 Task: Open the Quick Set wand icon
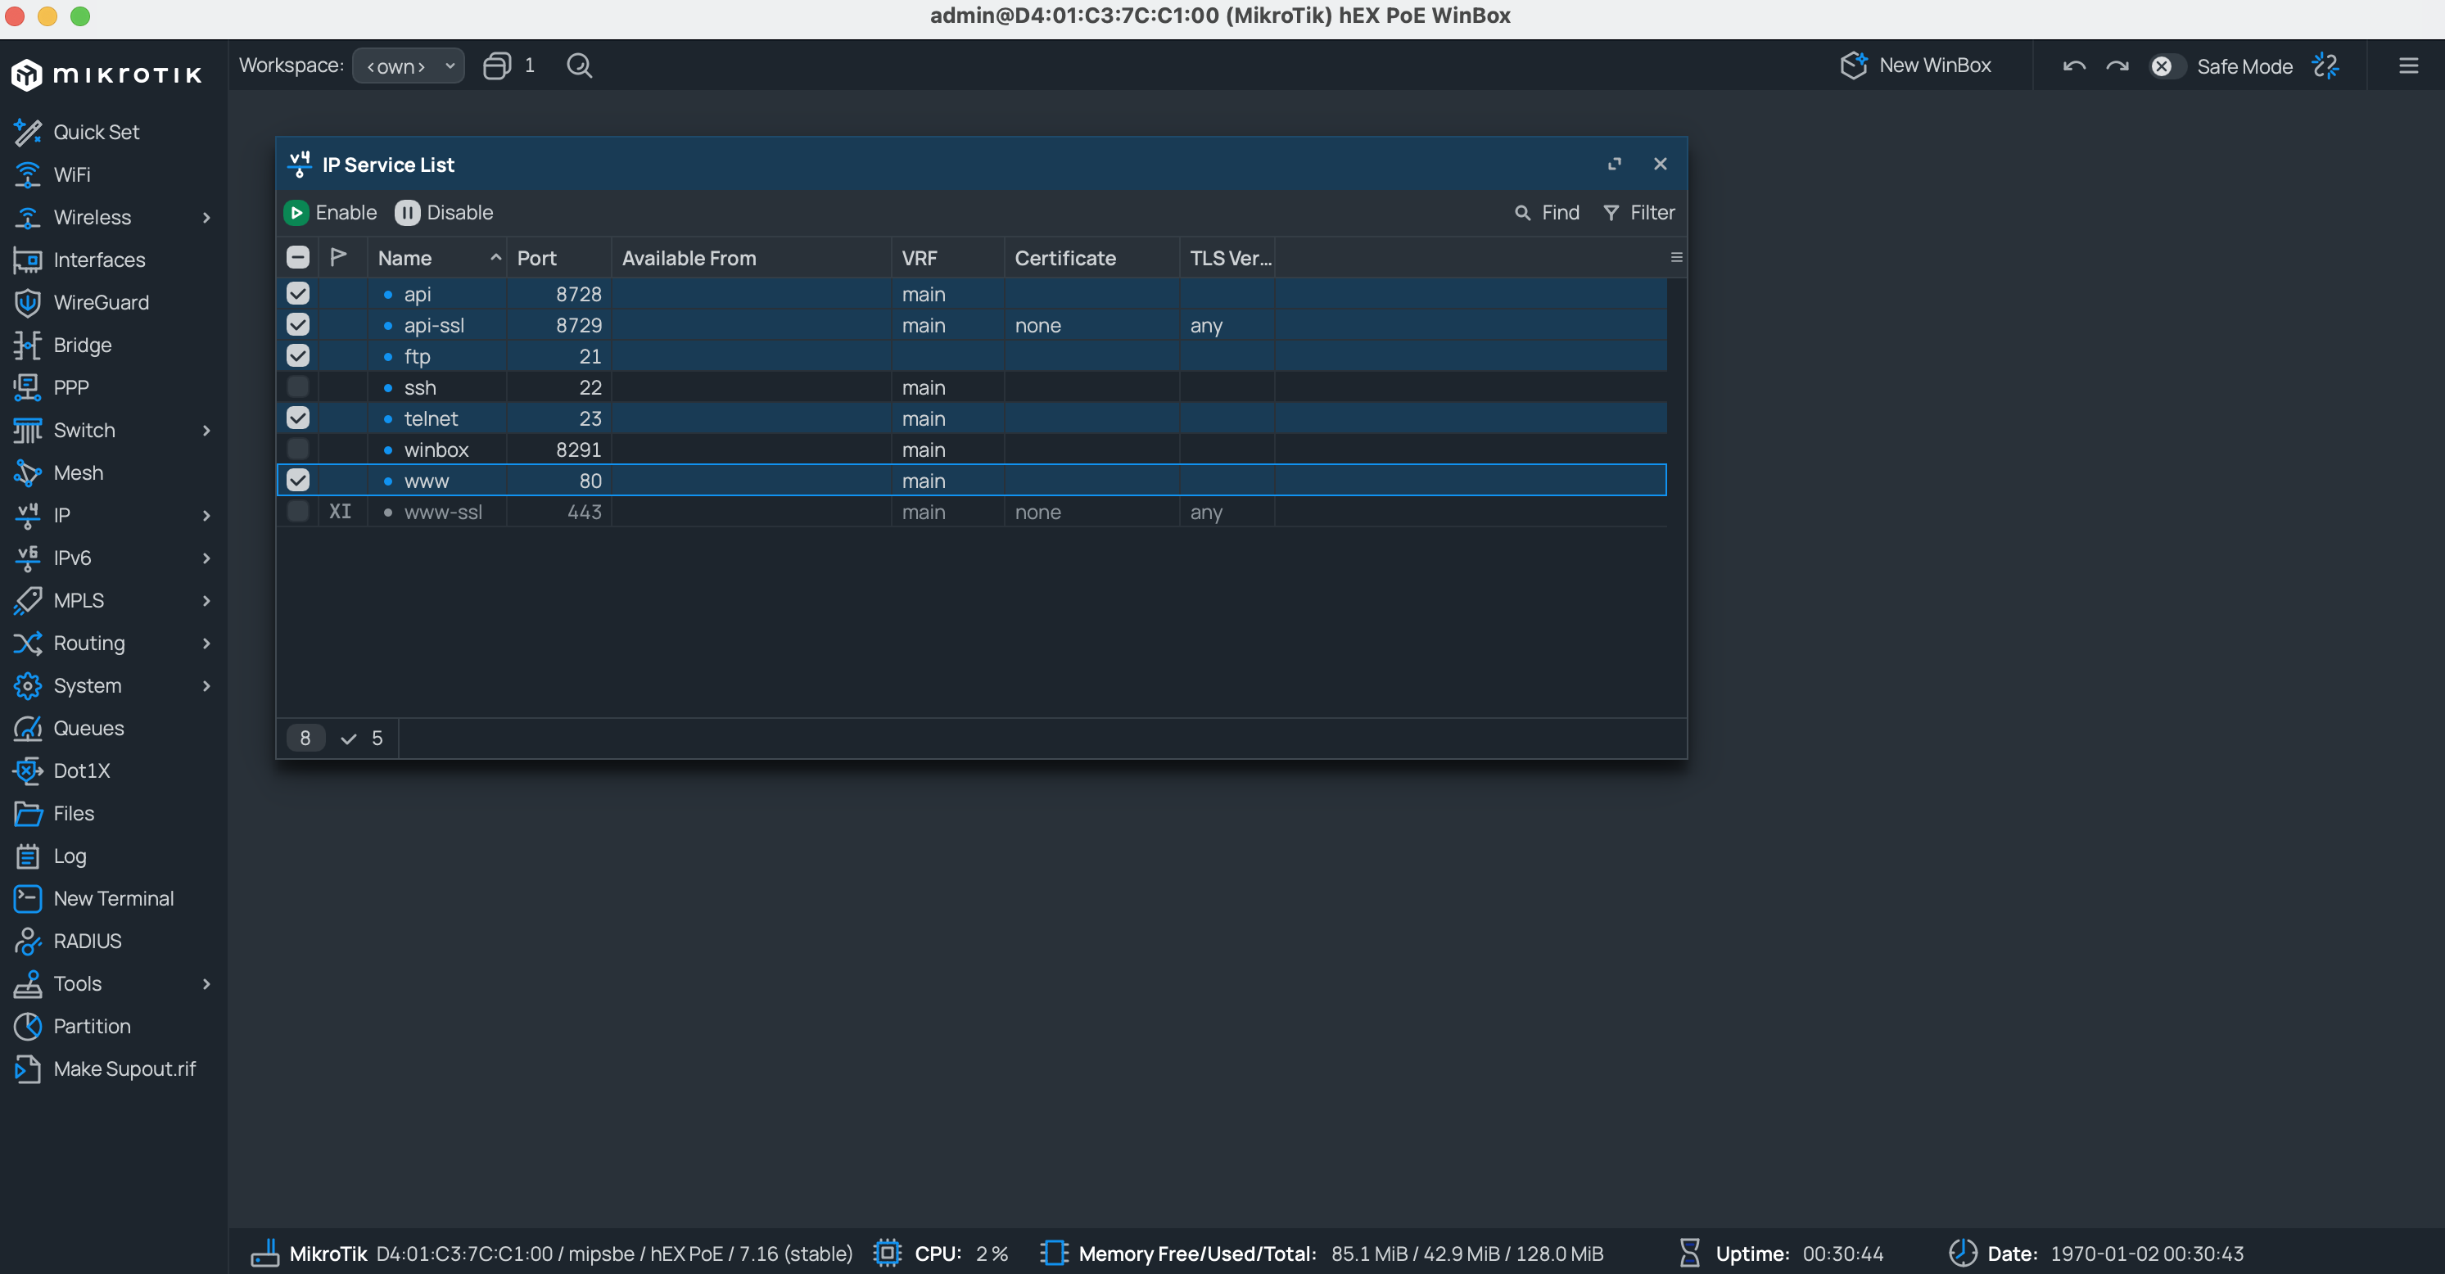[28, 132]
